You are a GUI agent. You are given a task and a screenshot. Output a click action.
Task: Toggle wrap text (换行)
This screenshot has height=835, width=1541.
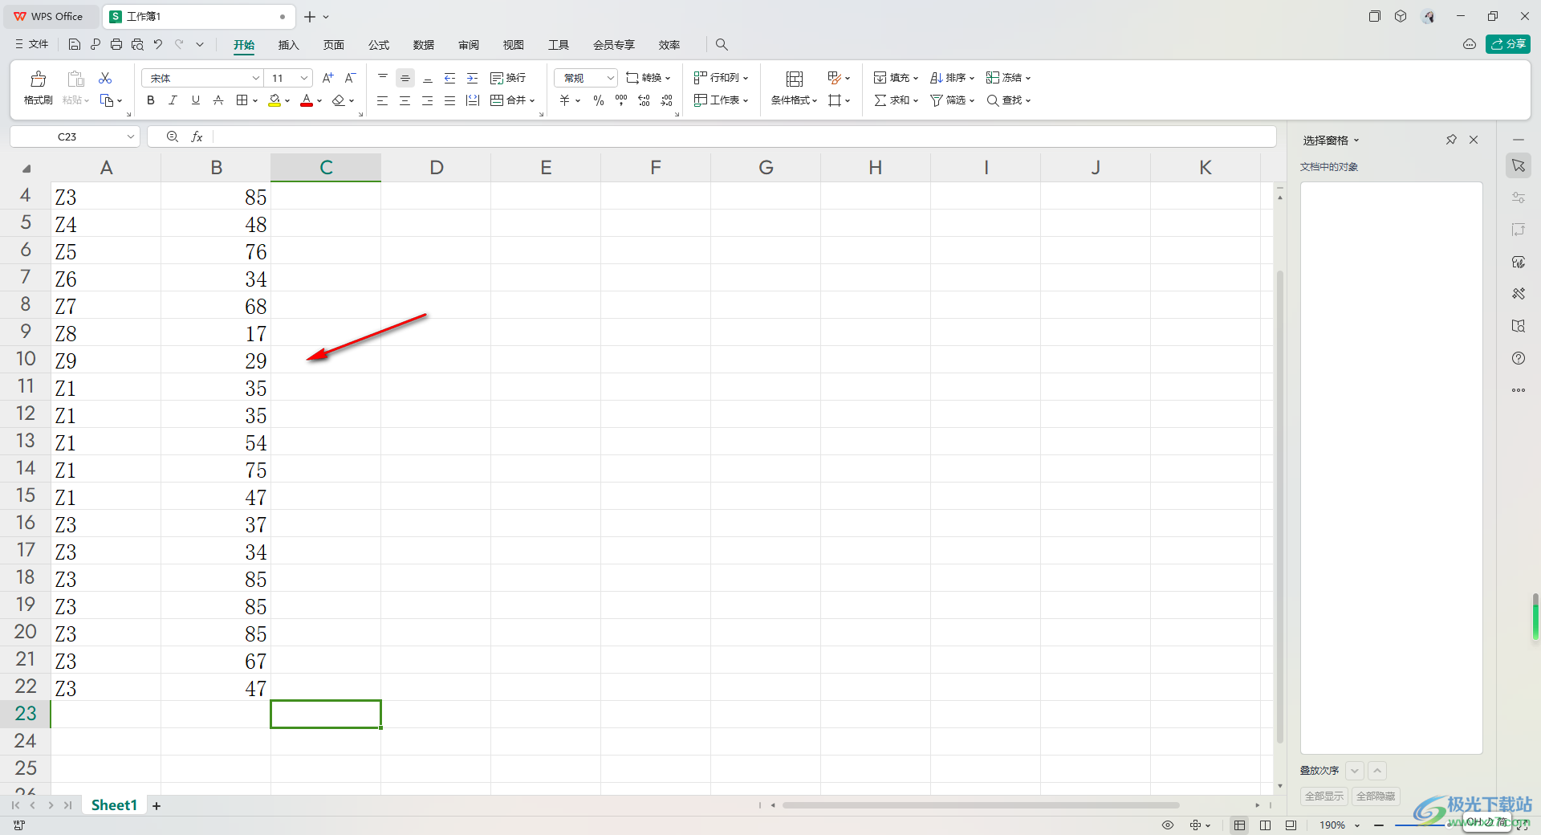[508, 78]
